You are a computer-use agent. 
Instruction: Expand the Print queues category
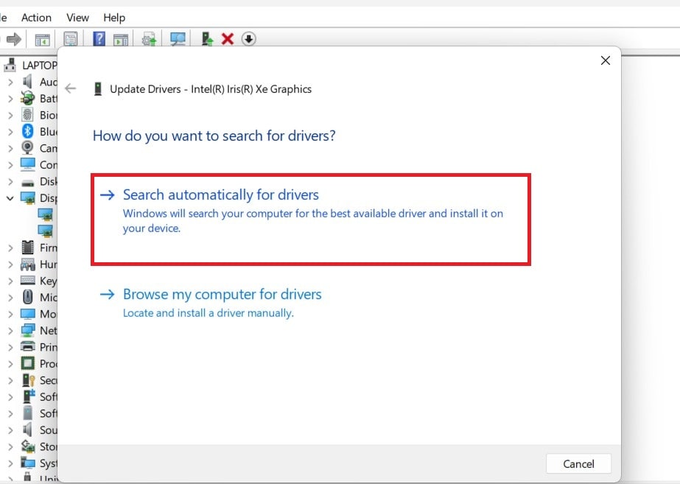[x=10, y=348]
